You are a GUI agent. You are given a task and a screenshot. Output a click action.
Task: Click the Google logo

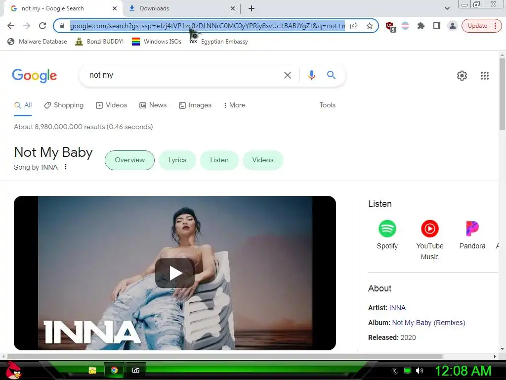point(34,76)
